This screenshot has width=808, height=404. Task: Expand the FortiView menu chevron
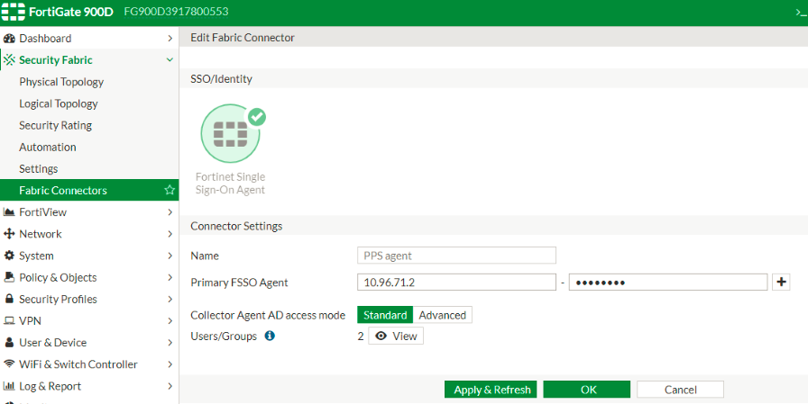[170, 211]
